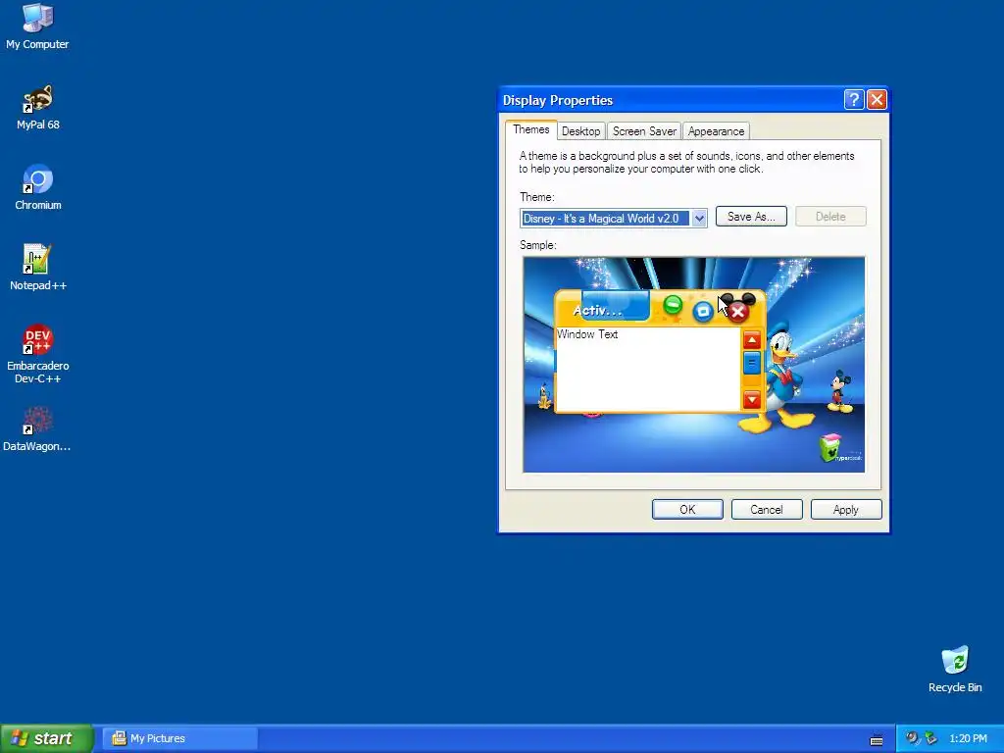
Task: Select the MyPal 68 desktop shortcut
Action: pyautogui.click(x=38, y=107)
